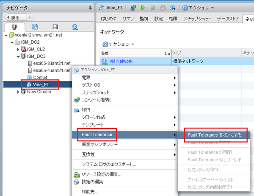Click the migrate VM toolbar icon
The image size is (254, 196).
click(x=172, y=8)
